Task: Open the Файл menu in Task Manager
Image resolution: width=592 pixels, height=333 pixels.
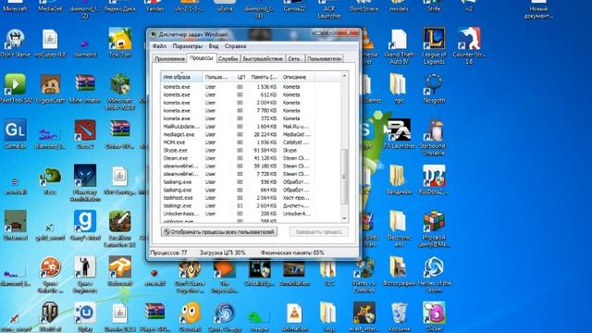Action: [x=159, y=46]
